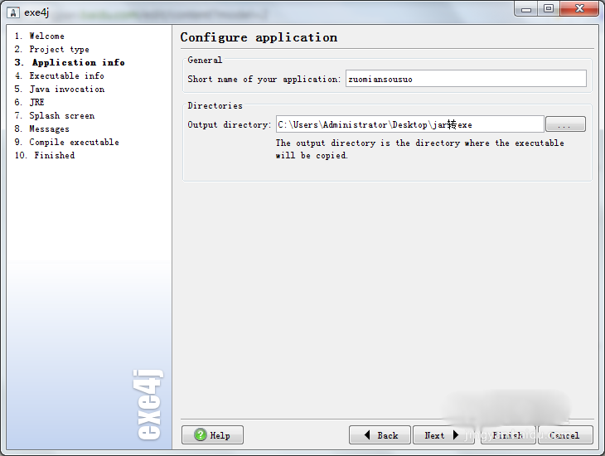The height and width of the screenshot is (456, 605).
Task: Open the Executable info step
Action: tap(66, 75)
